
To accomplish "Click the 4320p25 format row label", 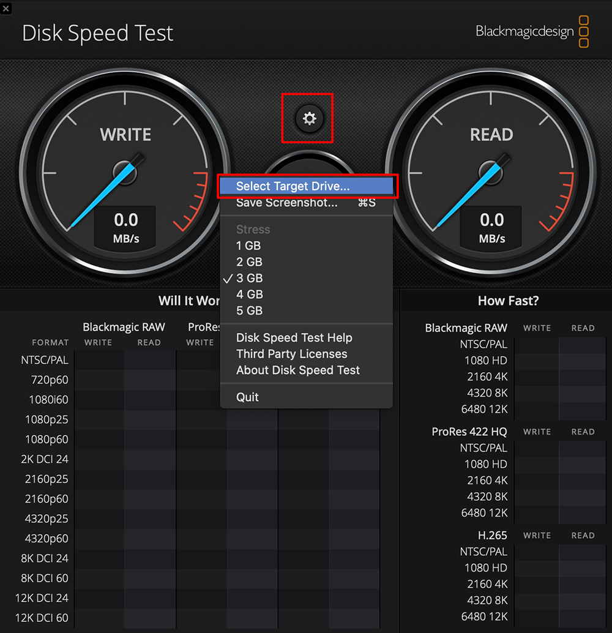I will [x=47, y=519].
